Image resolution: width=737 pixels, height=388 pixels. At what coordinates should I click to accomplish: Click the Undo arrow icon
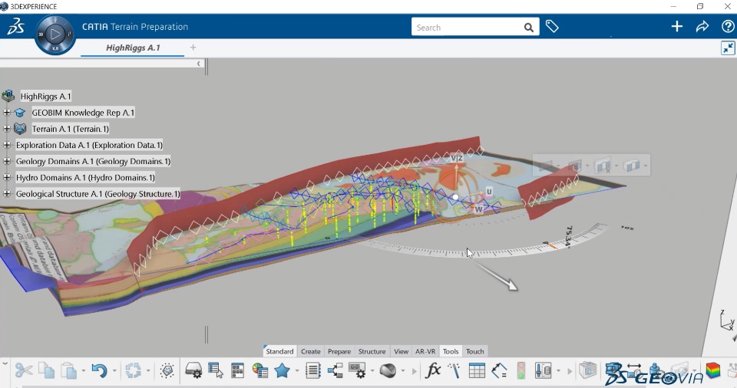pyautogui.click(x=99, y=370)
